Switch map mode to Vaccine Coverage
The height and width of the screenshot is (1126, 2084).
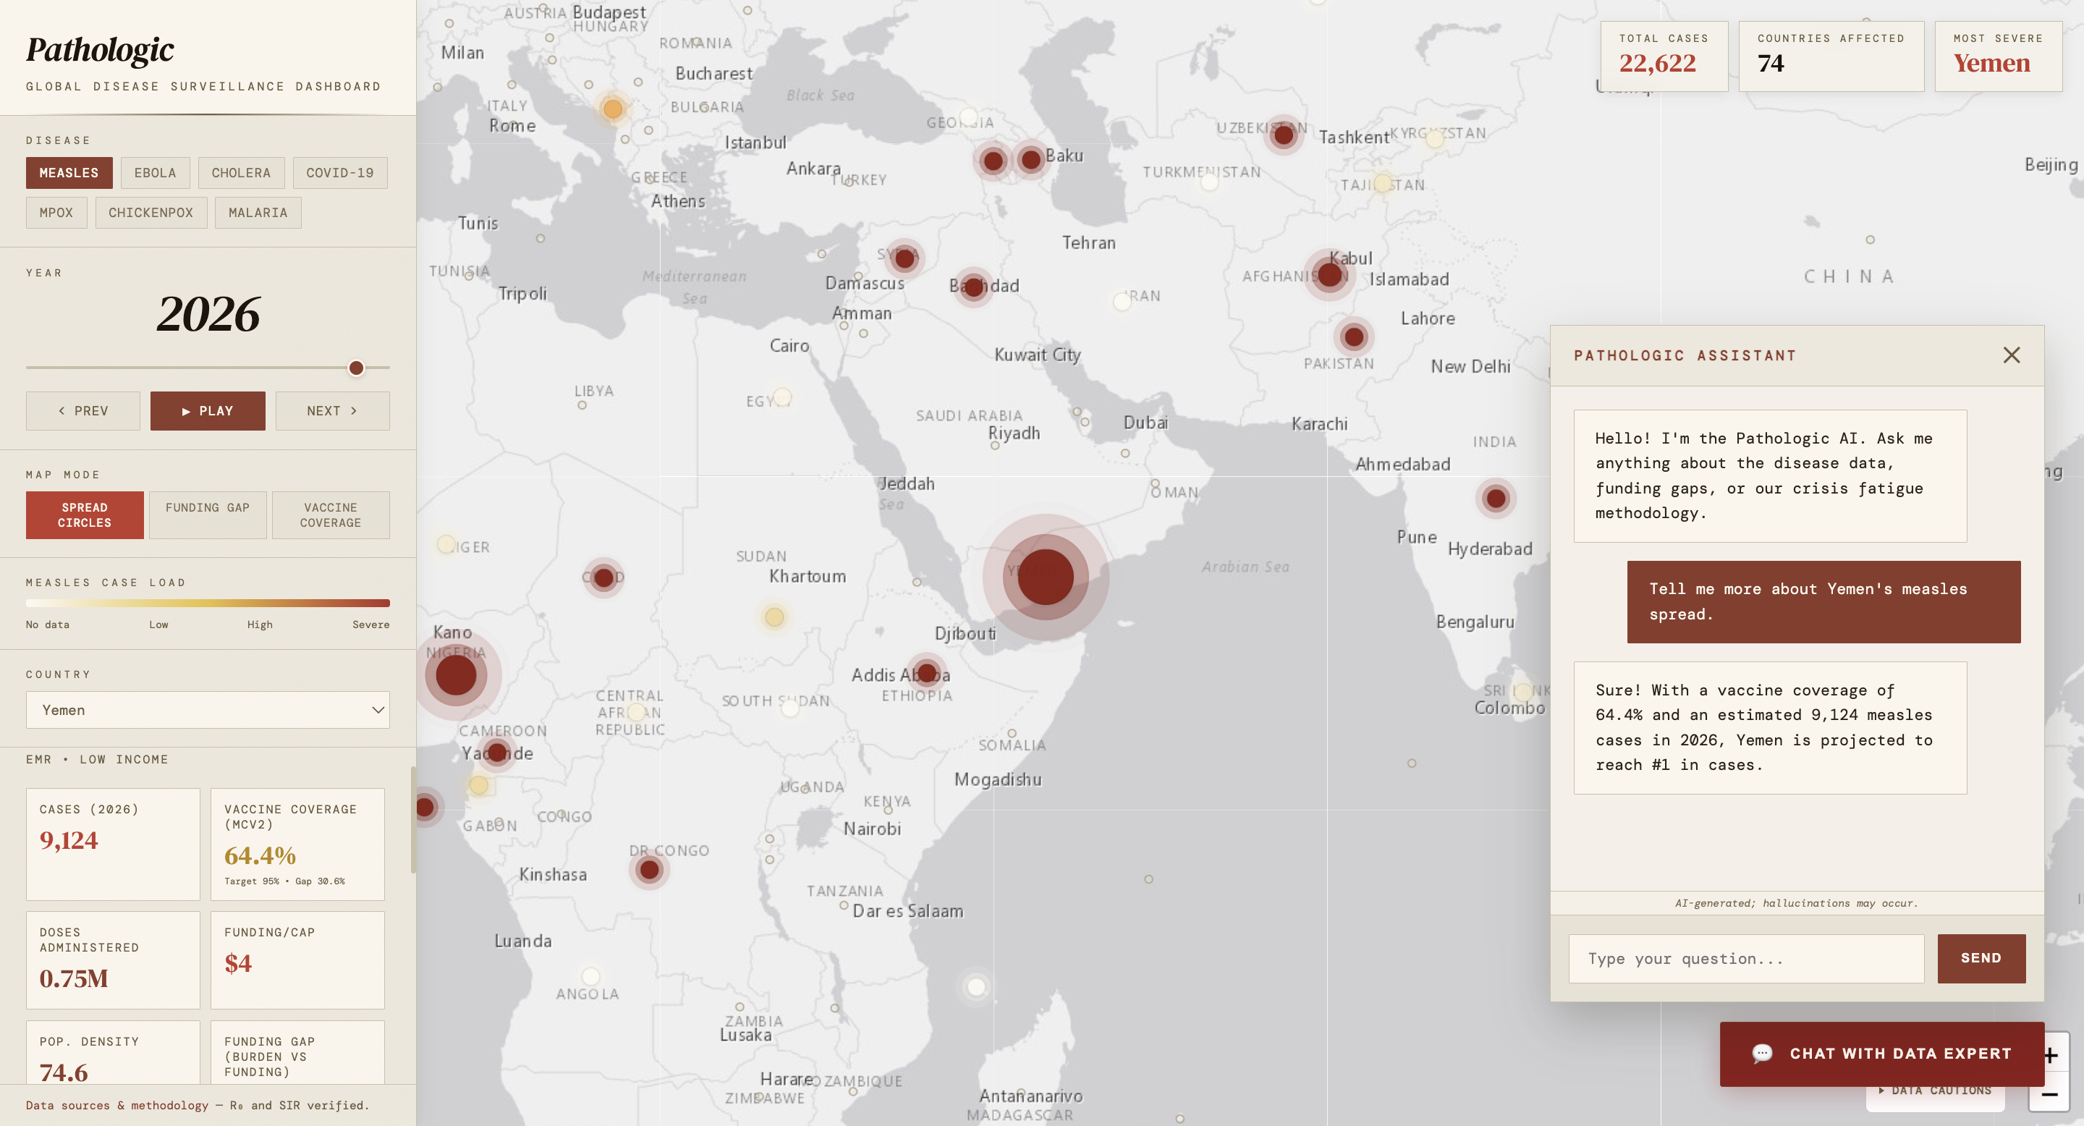[x=330, y=515]
